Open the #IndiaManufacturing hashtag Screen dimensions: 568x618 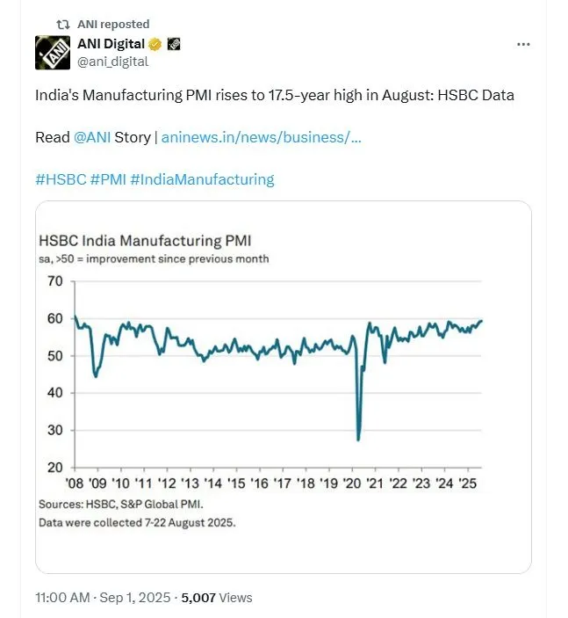coord(202,179)
